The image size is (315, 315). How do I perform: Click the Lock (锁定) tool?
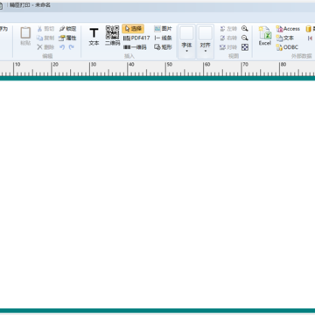pyautogui.click(x=67, y=29)
